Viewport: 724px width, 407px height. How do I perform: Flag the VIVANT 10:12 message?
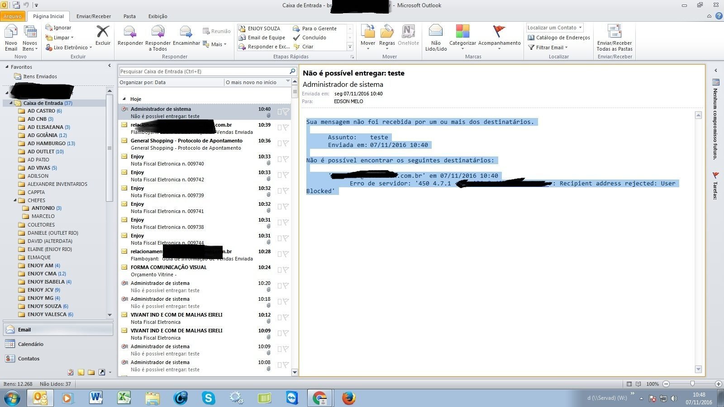coord(286,317)
